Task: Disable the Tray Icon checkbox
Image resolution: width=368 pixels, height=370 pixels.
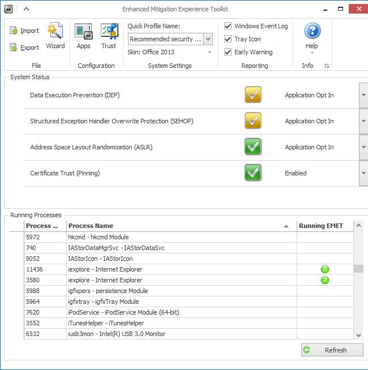Action: tap(228, 39)
